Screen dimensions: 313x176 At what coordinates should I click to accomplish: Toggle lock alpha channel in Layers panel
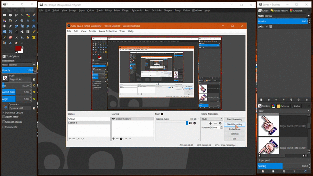(x=271, y=26)
